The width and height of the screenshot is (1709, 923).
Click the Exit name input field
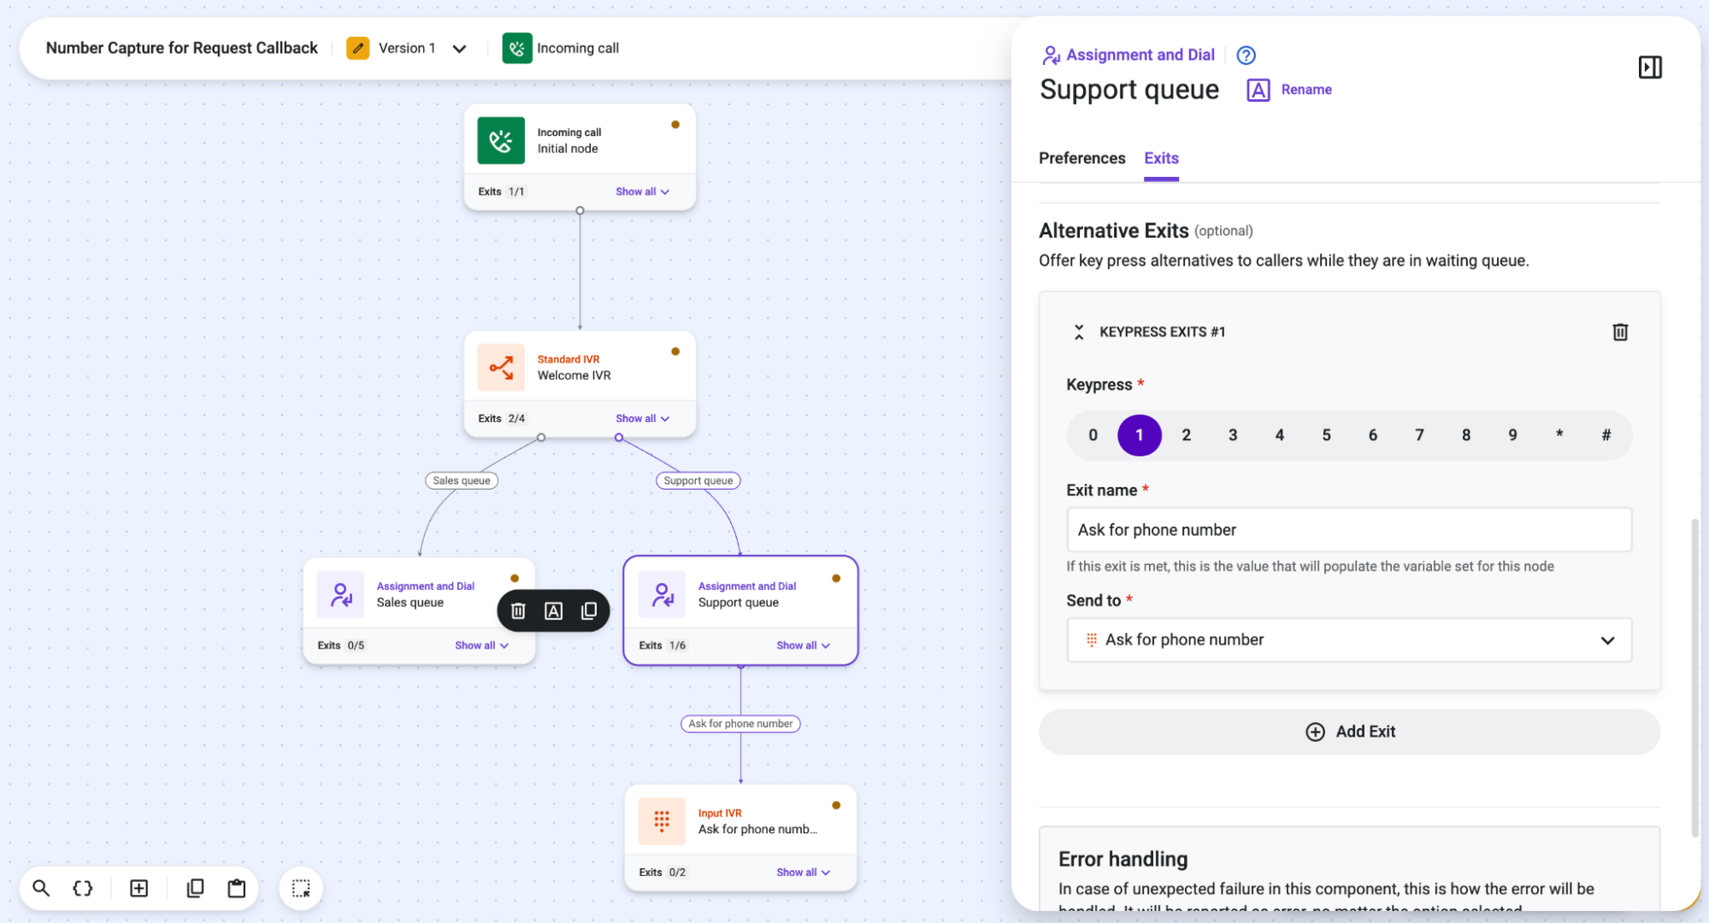[x=1348, y=530]
